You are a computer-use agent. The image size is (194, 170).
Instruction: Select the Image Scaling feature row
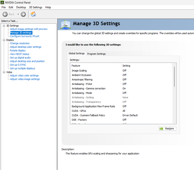pos(121,71)
